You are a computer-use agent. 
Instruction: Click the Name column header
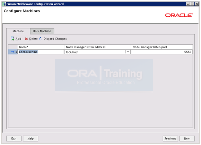(x=41, y=47)
